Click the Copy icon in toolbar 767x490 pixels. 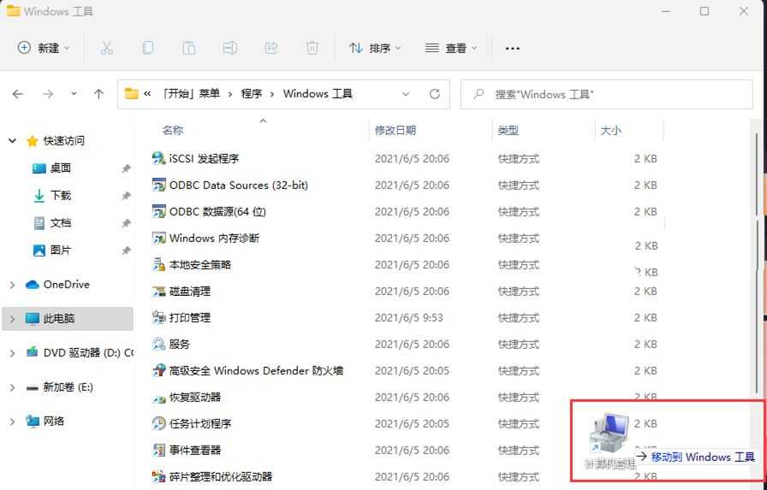148,48
